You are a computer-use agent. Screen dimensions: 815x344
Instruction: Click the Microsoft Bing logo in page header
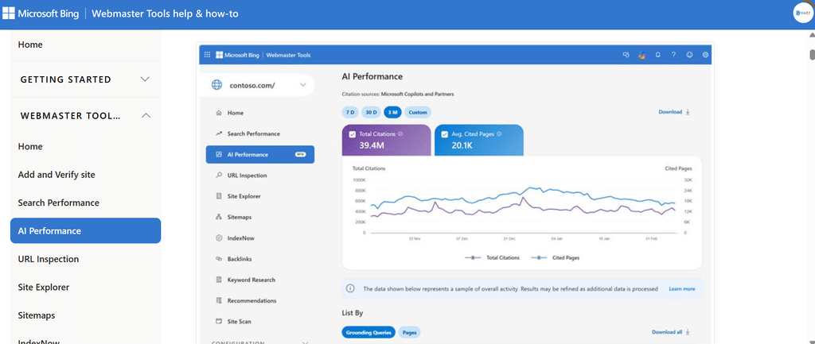click(41, 14)
